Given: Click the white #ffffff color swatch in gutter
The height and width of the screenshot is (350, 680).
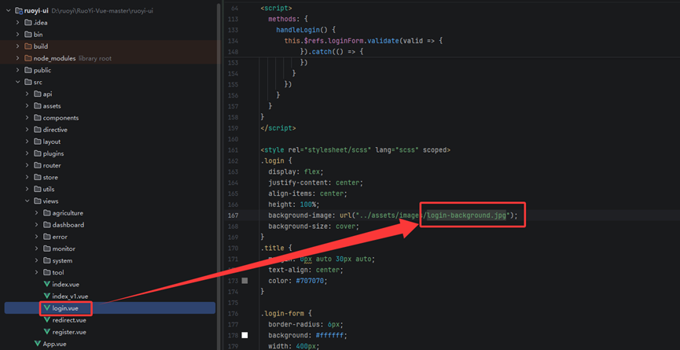Looking at the screenshot, I should click(244, 335).
